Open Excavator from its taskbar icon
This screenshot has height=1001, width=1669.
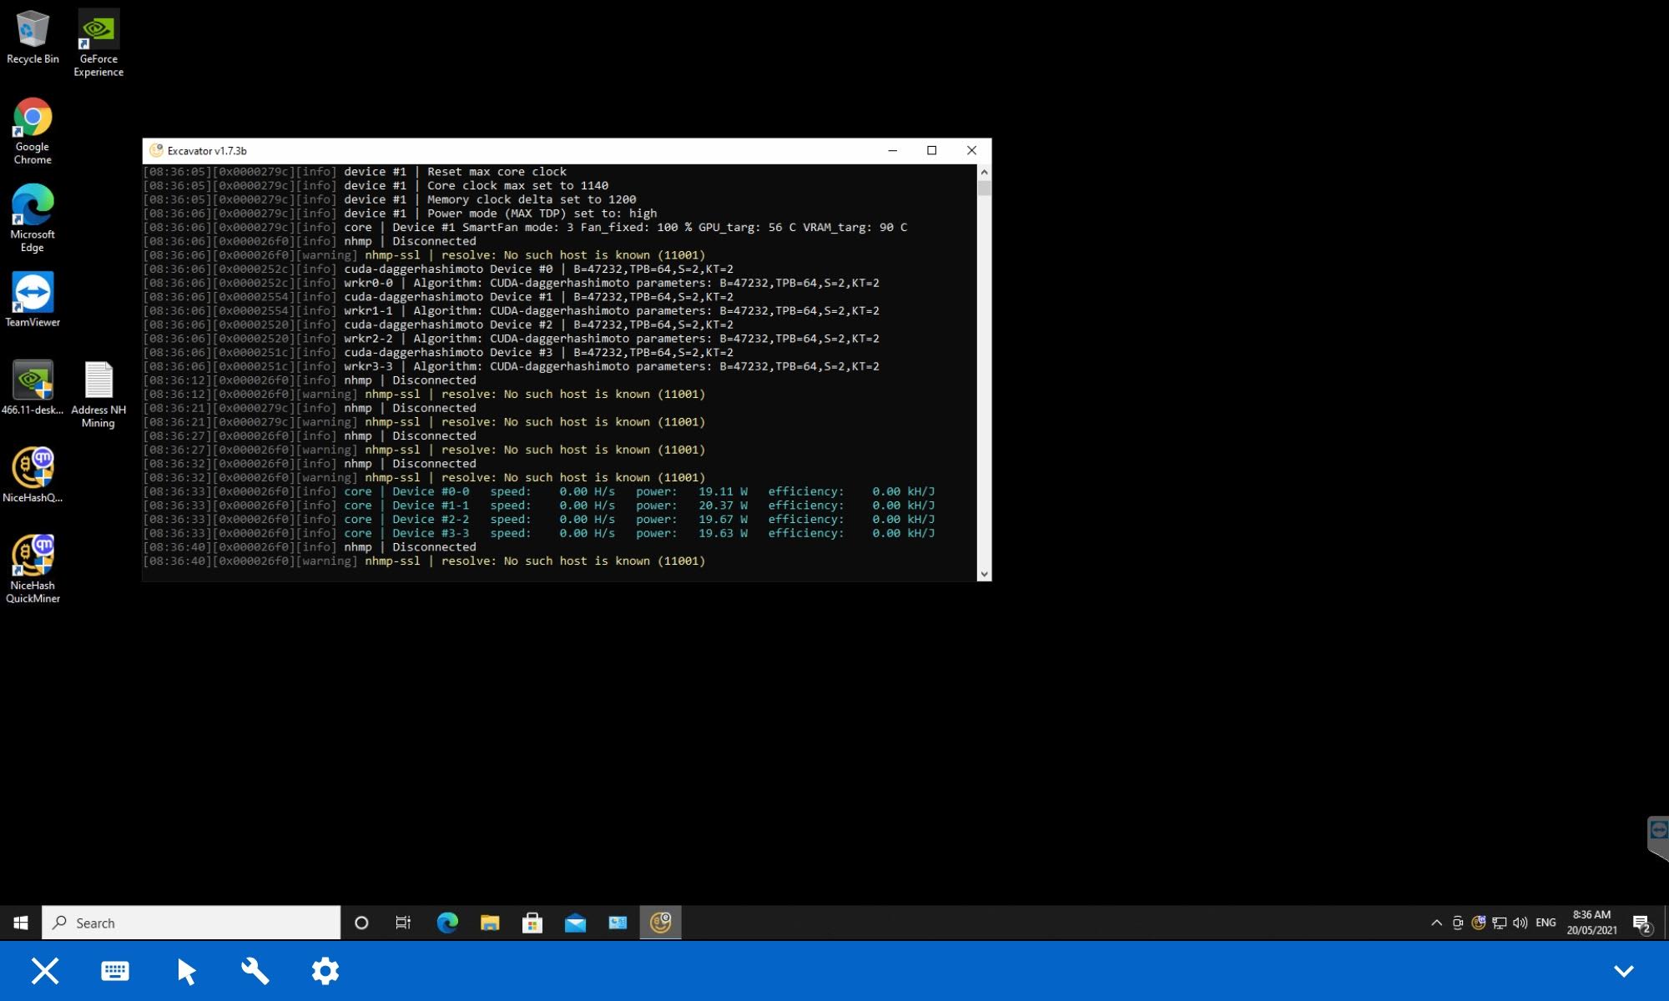click(659, 923)
